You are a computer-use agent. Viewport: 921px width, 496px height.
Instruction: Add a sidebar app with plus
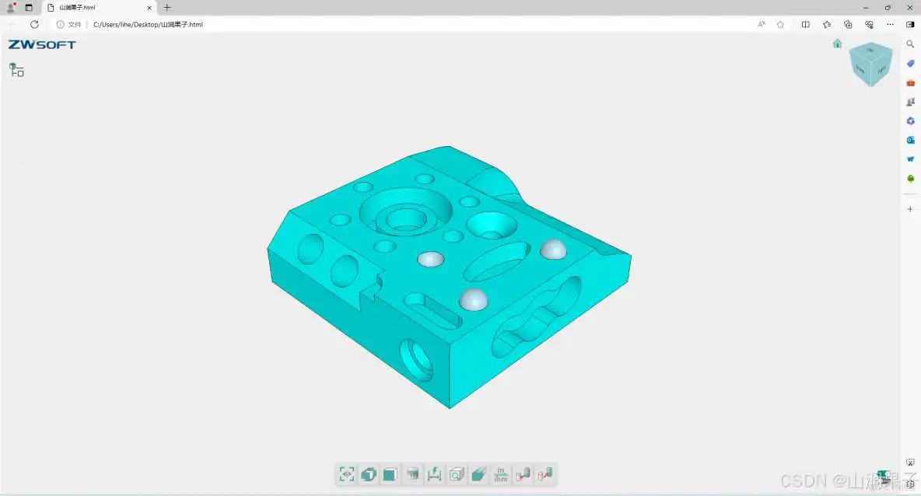[x=910, y=209]
